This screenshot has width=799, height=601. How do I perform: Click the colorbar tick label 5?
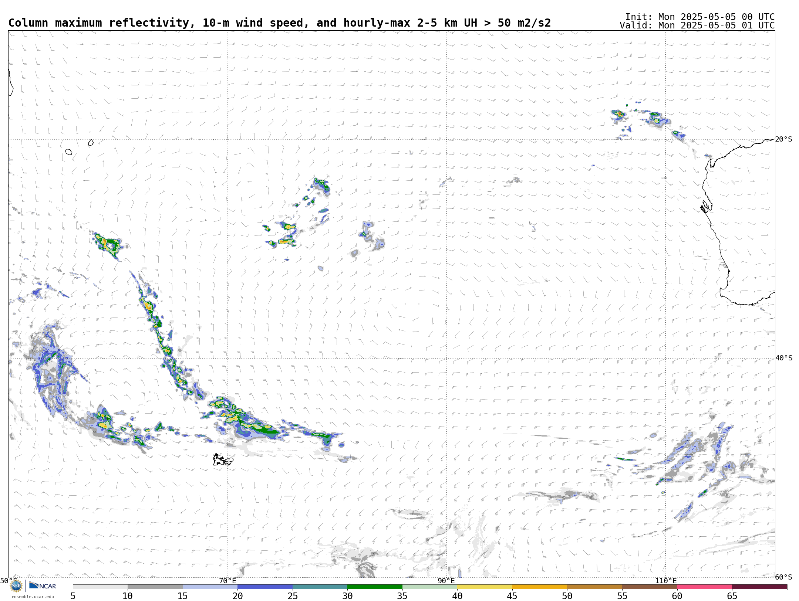click(x=73, y=596)
